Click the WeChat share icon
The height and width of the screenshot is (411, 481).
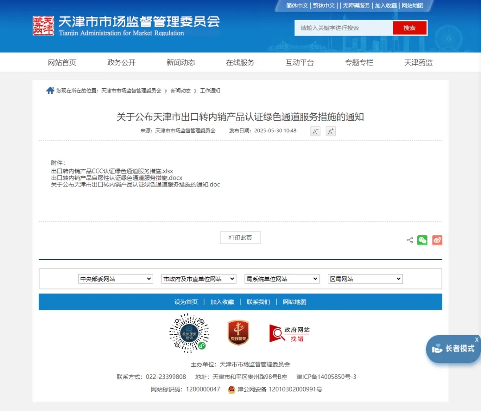422,240
